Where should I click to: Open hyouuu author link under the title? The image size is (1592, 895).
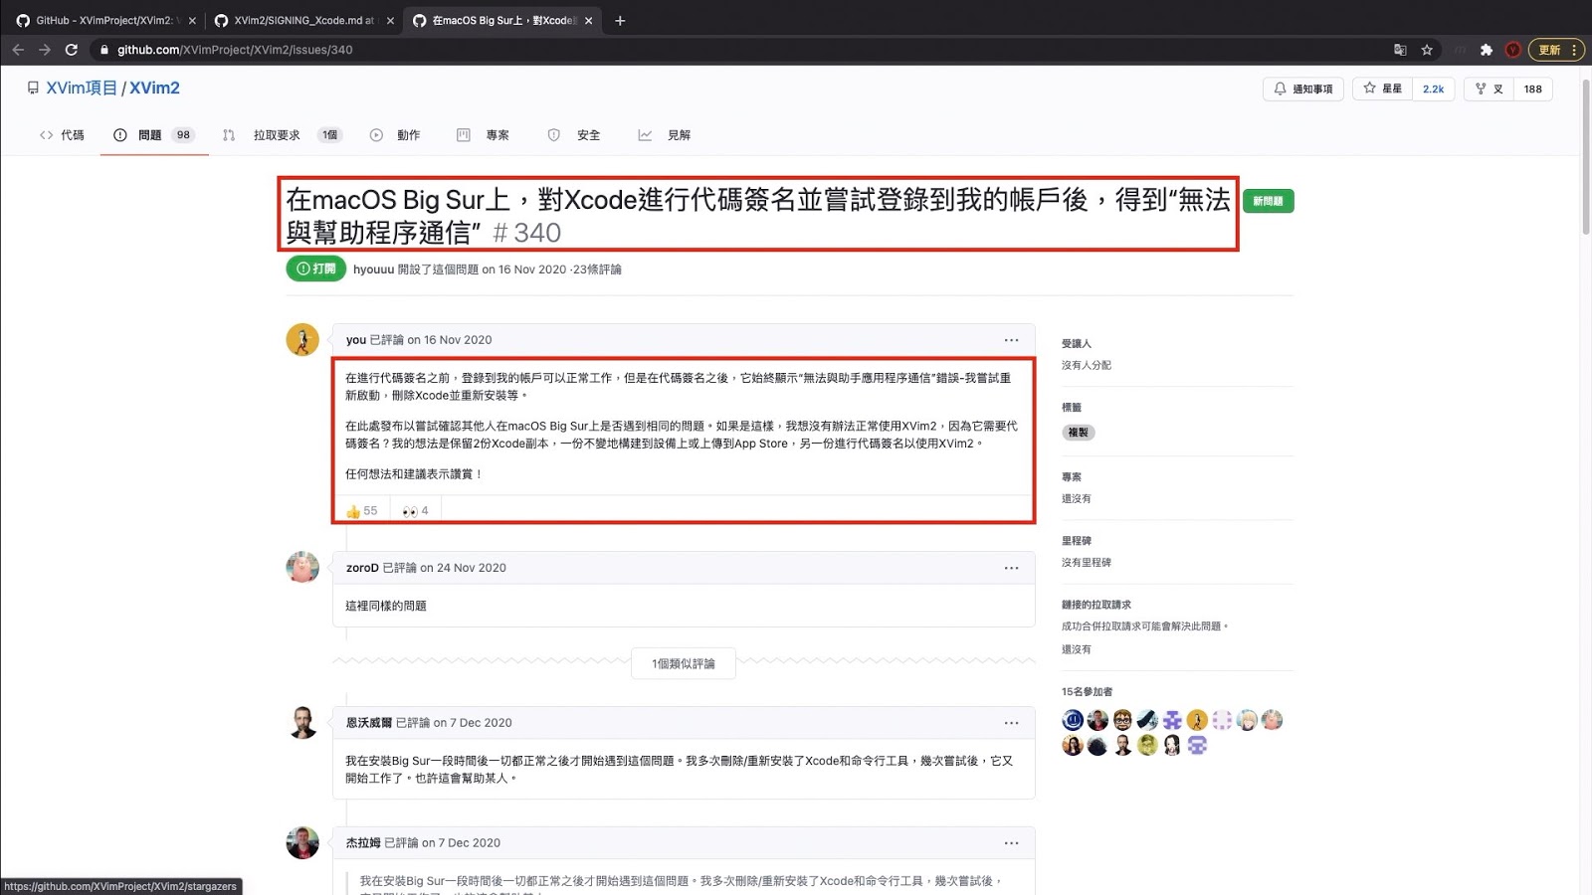click(x=373, y=269)
